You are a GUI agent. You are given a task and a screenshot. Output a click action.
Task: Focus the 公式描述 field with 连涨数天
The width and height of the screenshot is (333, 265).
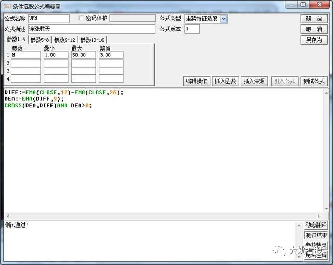click(92, 29)
